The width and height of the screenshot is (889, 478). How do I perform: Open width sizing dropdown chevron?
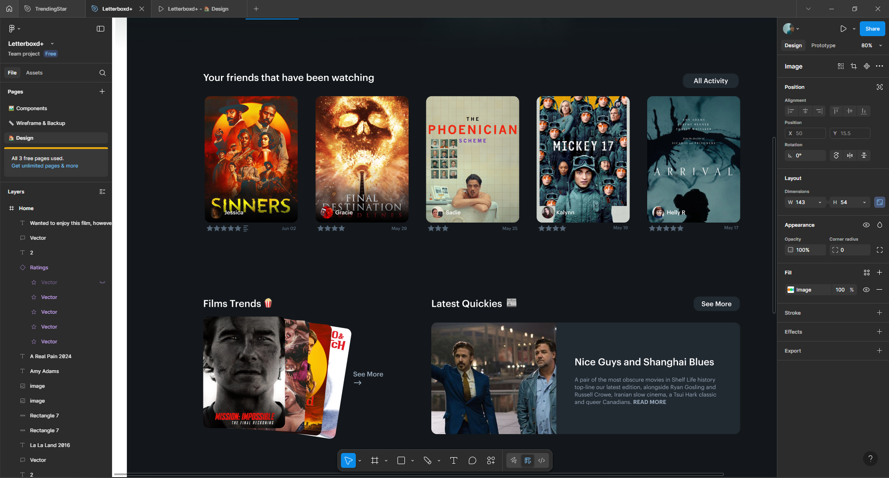820,202
